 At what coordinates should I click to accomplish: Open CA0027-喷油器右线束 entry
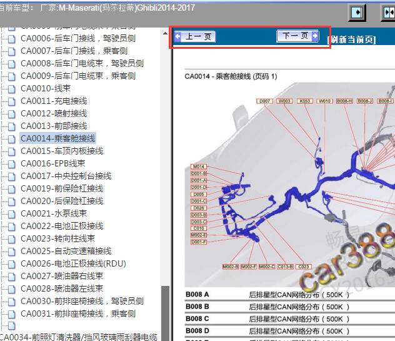[x=62, y=276]
